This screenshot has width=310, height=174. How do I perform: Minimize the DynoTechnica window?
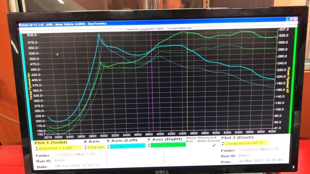(x=288, y=19)
